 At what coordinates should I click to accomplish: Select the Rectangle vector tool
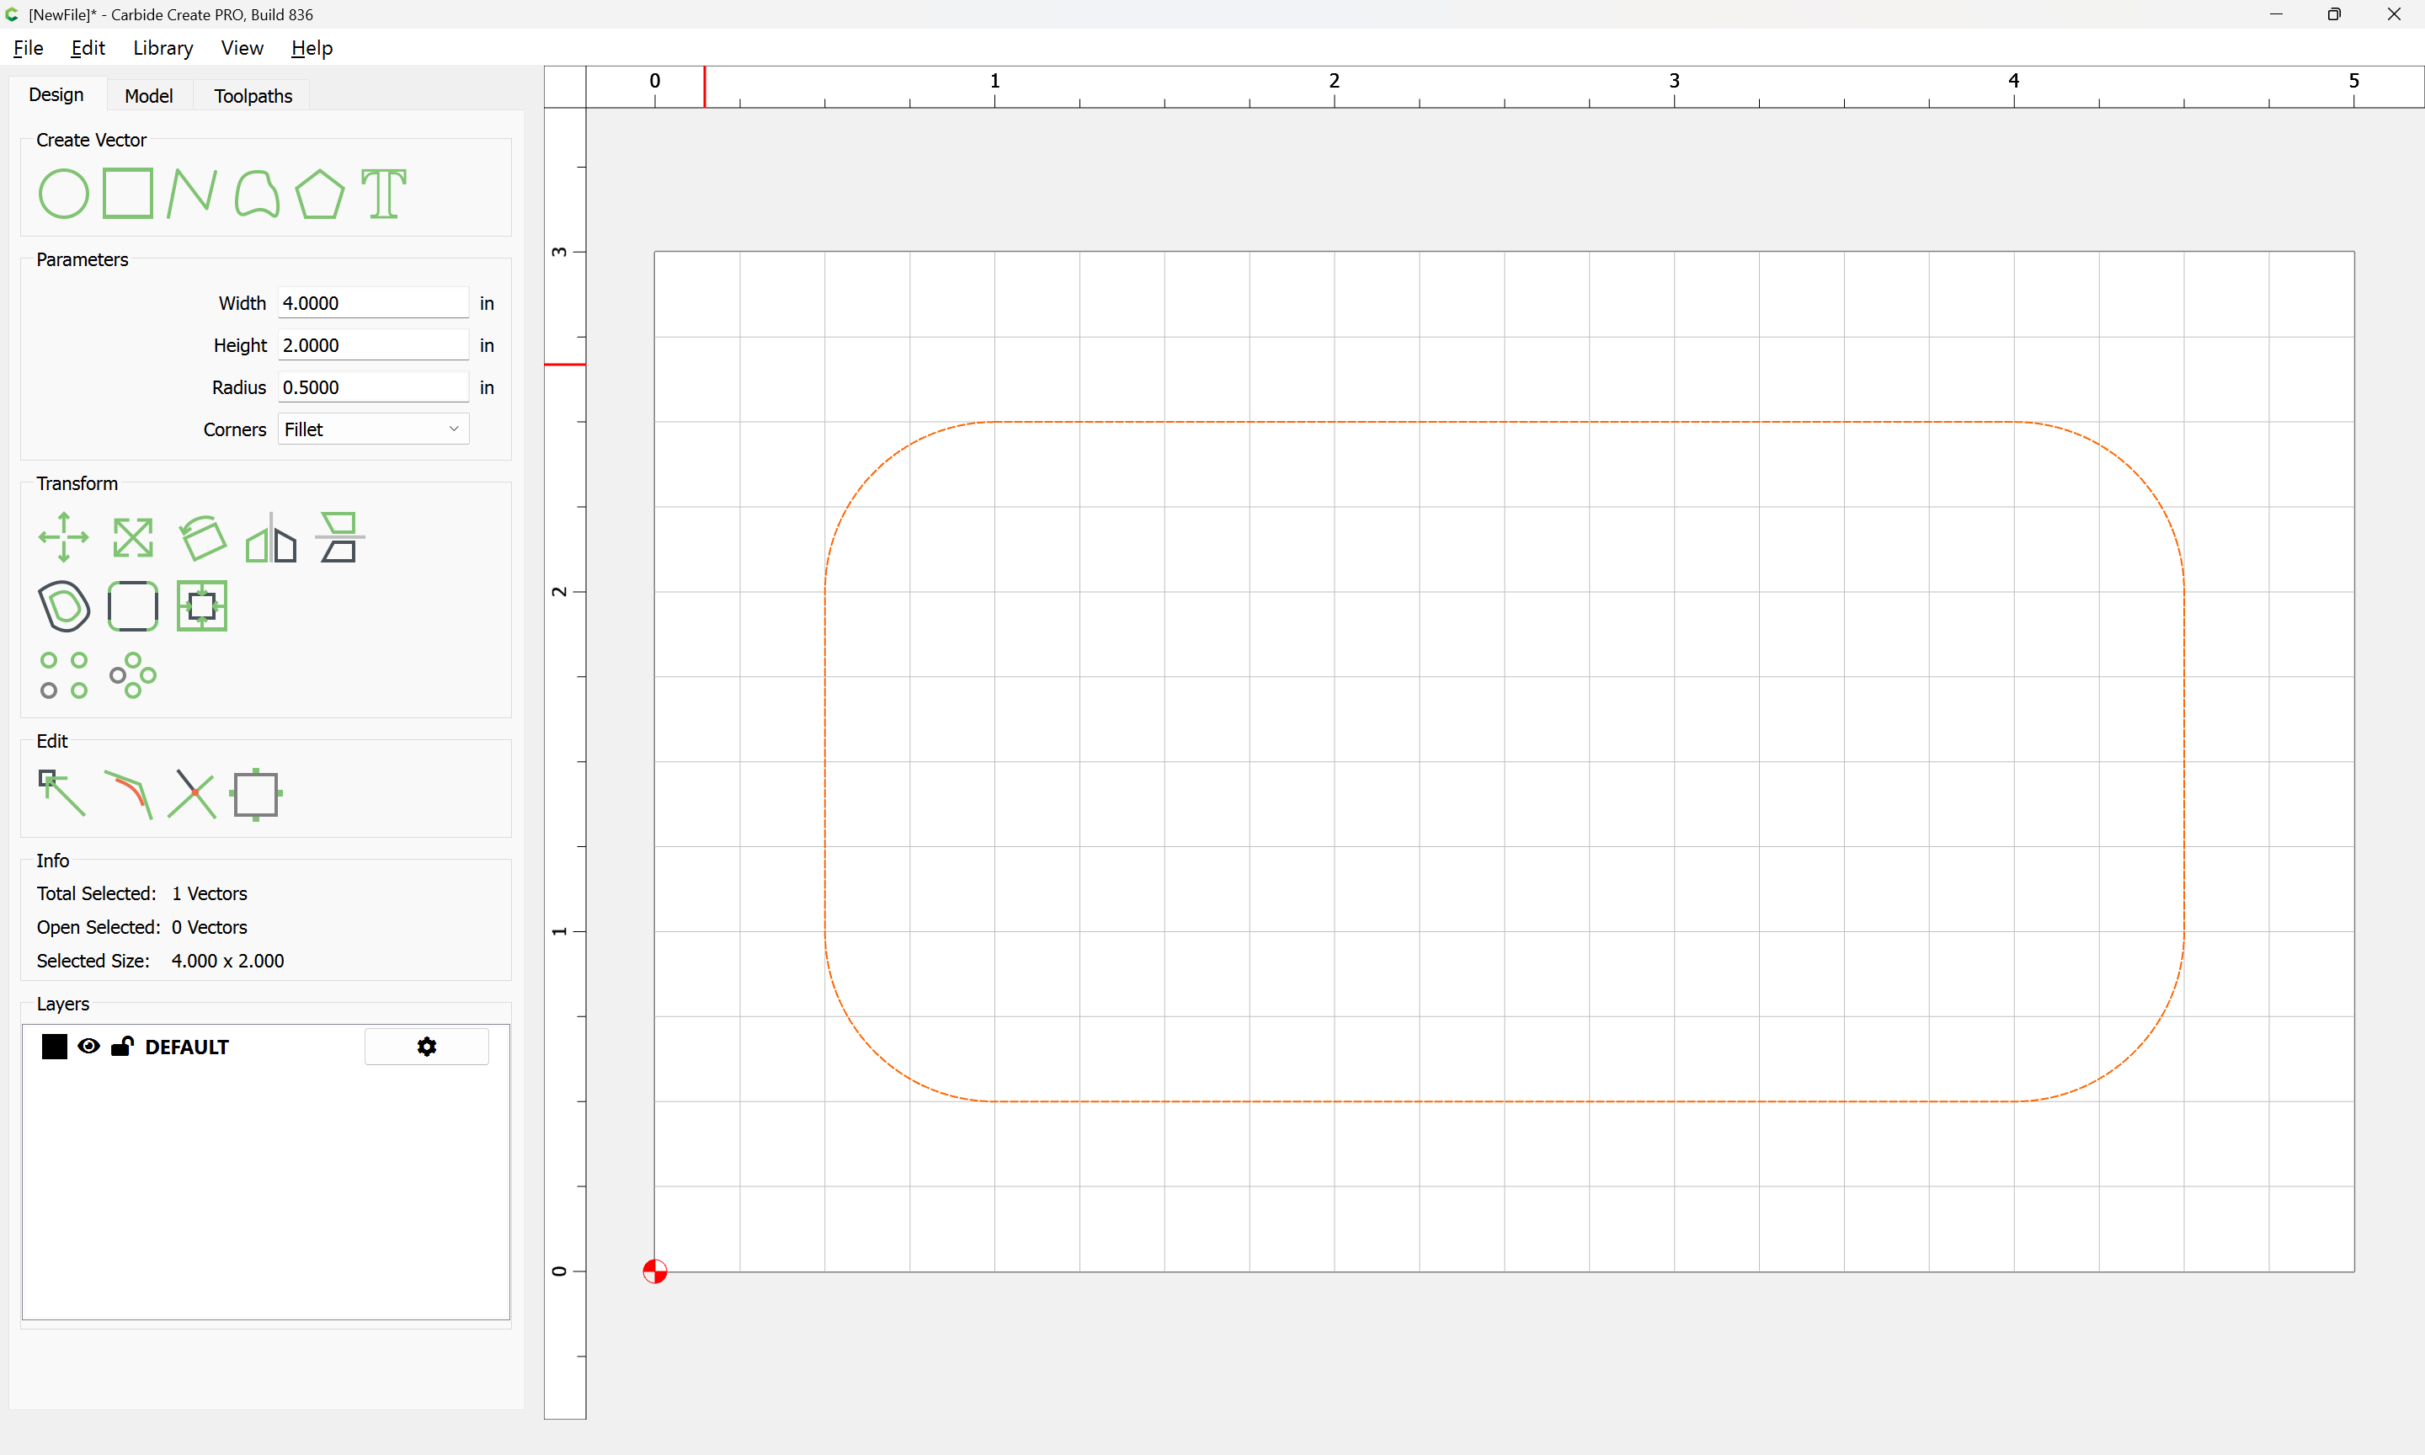pyautogui.click(x=128, y=193)
